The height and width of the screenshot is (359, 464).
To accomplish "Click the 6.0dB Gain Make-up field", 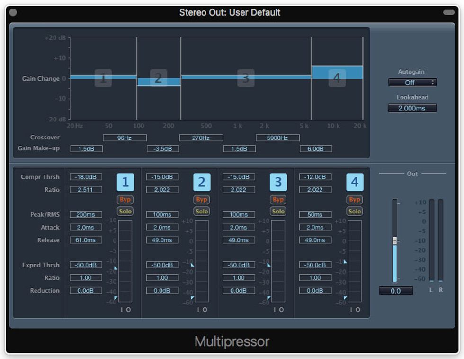I will click(316, 149).
